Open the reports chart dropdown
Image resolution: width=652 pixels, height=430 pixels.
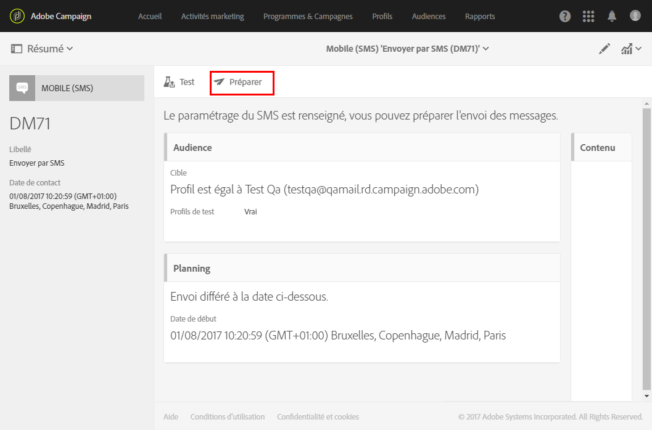click(x=631, y=49)
